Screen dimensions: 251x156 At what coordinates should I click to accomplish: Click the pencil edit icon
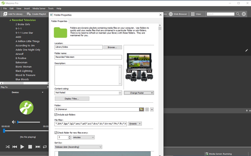pyautogui.click(x=247, y=50)
